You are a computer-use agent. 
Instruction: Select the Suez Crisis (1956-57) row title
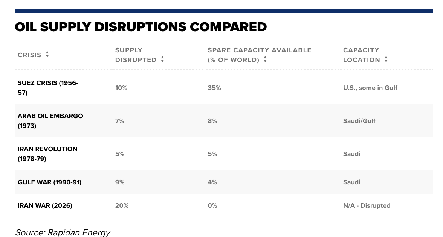(x=48, y=88)
